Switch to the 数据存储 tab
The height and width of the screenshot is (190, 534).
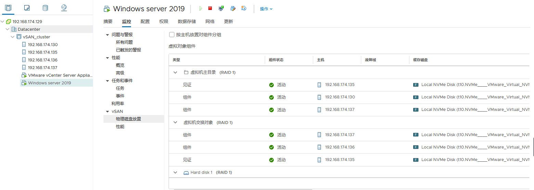(187, 21)
